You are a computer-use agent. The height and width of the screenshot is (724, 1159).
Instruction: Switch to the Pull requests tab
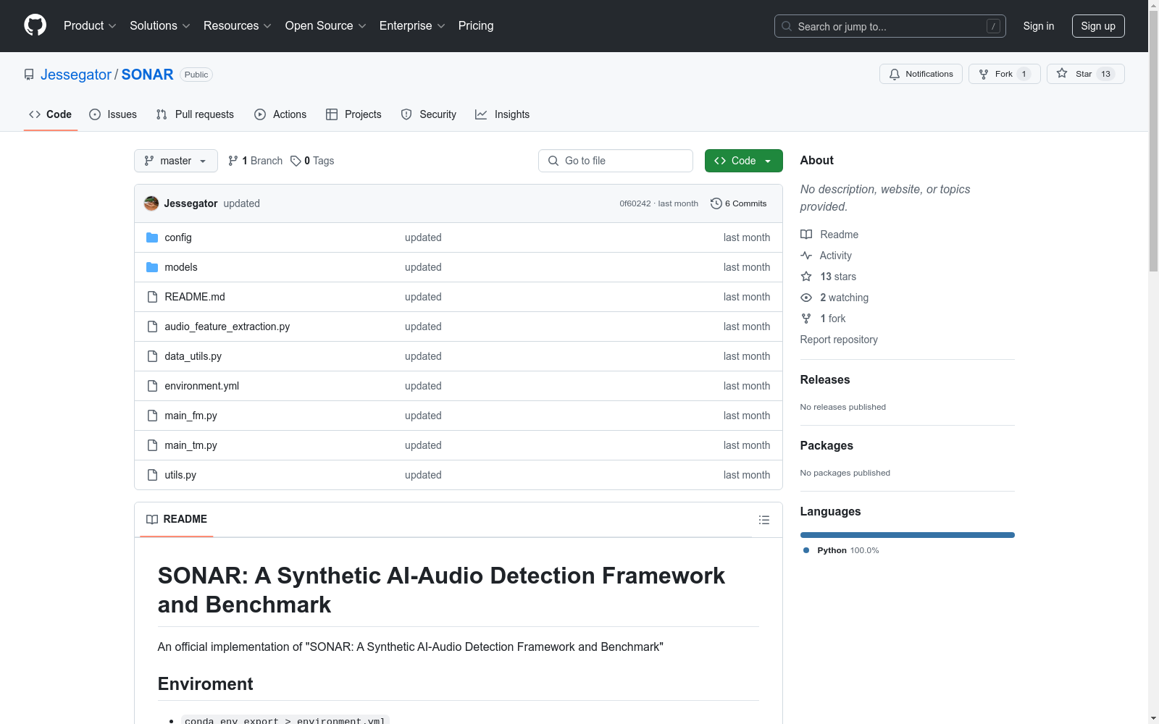click(x=195, y=114)
